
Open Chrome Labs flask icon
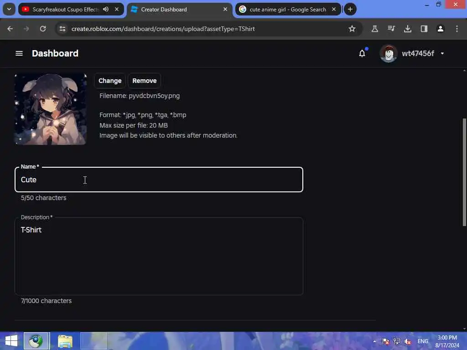point(375,29)
